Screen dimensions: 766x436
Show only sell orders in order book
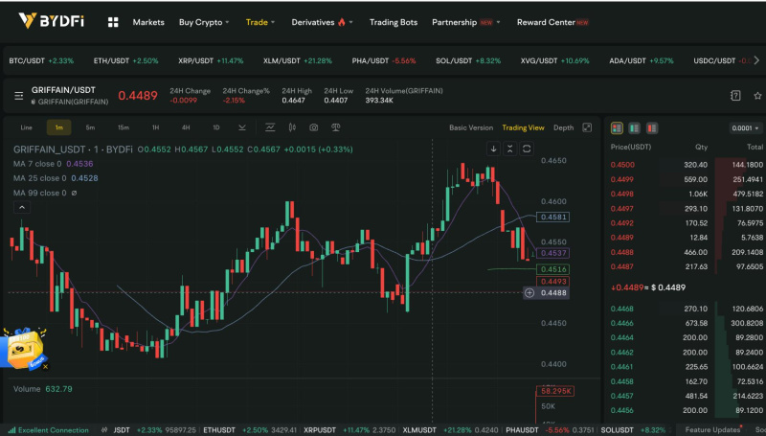click(x=651, y=126)
